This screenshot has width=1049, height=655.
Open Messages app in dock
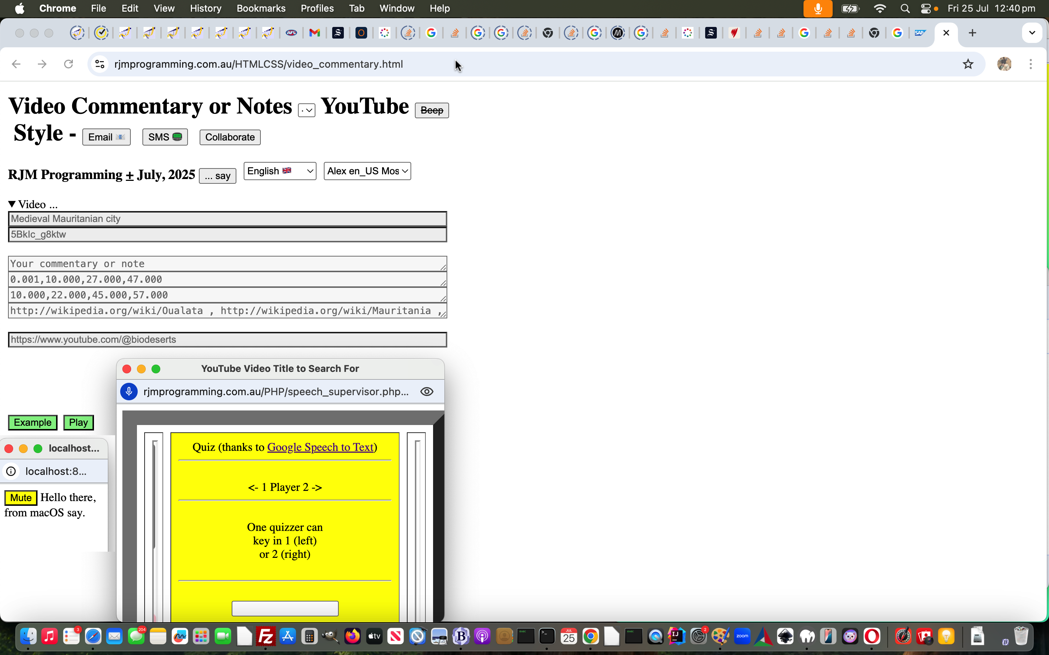[136, 636]
